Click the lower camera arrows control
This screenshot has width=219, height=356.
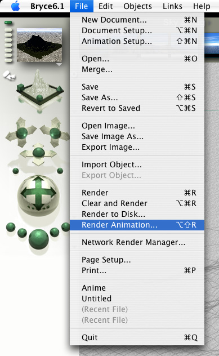click(x=38, y=154)
